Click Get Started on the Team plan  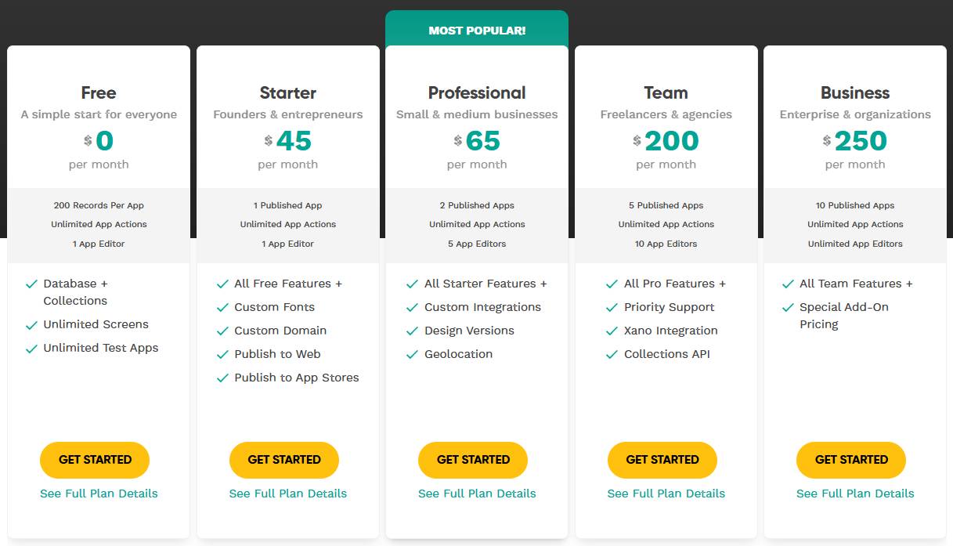(x=662, y=460)
